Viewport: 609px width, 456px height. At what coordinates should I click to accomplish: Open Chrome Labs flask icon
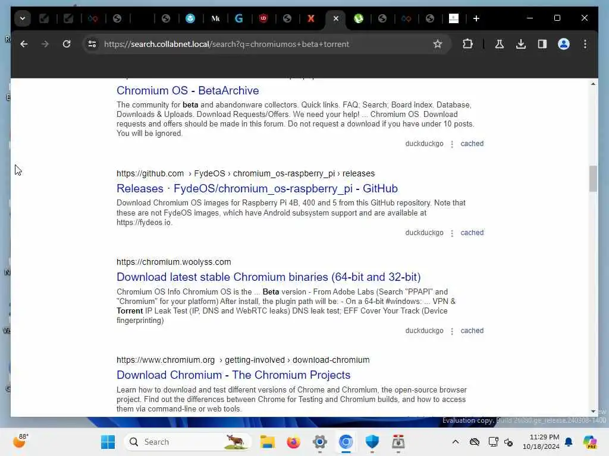point(500,44)
